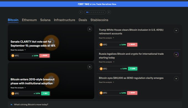Buy BTC on the 2015-style breakout card
188x108 pixels.
pyautogui.click(x=45, y=93)
